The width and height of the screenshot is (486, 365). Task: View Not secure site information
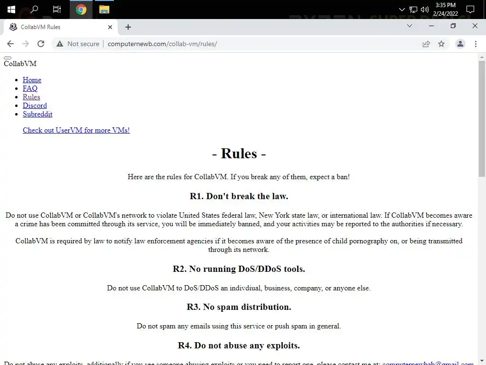tap(78, 44)
